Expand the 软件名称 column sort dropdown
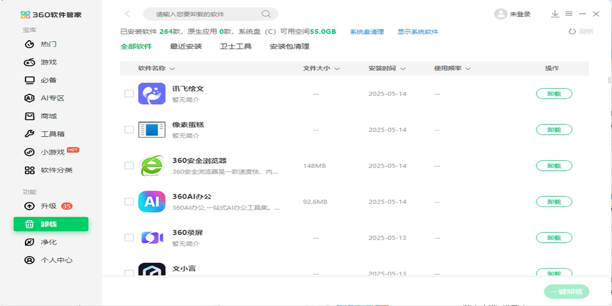The height and width of the screenshot is (306, 612). pos(172,69)
